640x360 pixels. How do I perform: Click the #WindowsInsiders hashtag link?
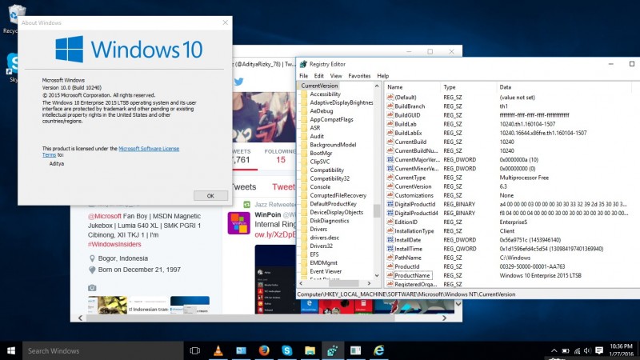pos(114,244)
